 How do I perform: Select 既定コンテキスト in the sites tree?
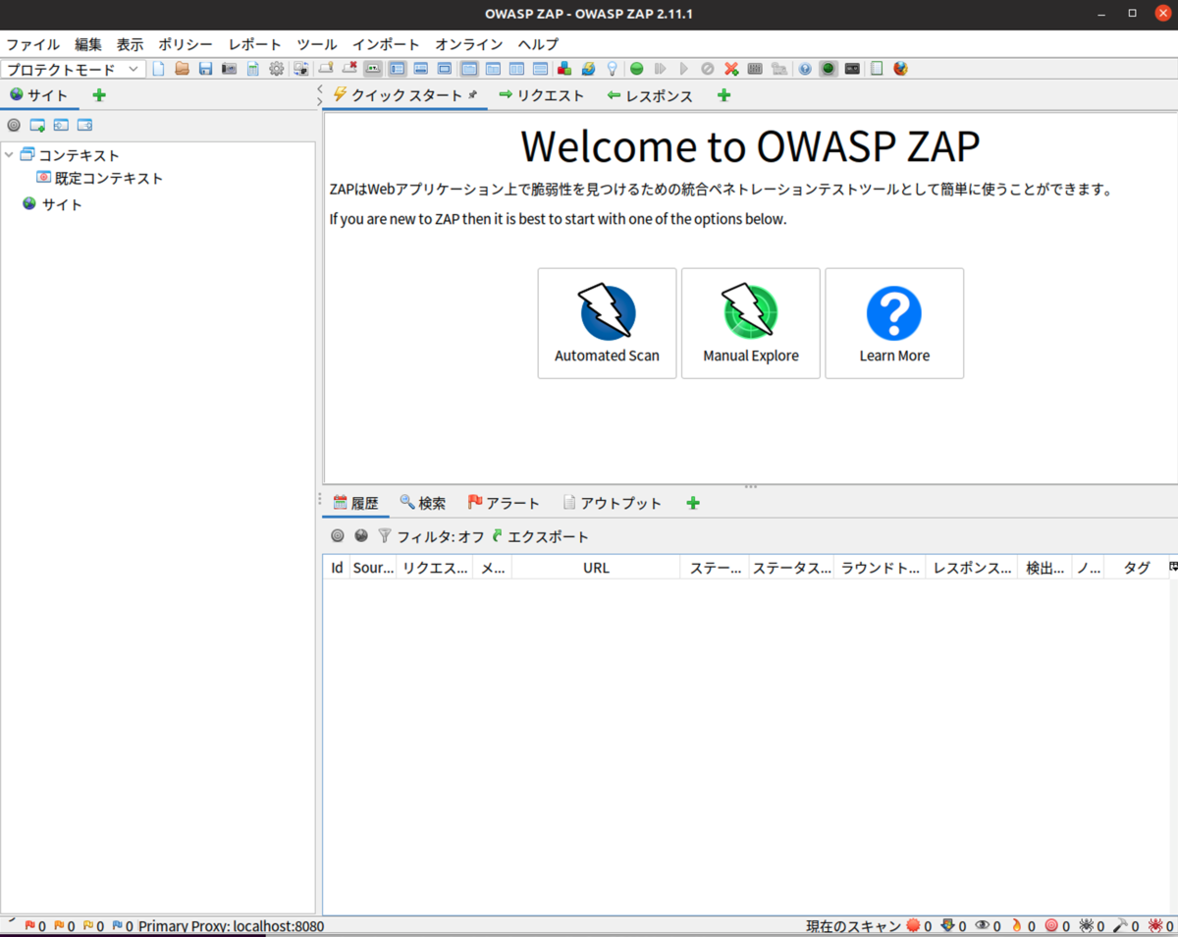[99, 178]
